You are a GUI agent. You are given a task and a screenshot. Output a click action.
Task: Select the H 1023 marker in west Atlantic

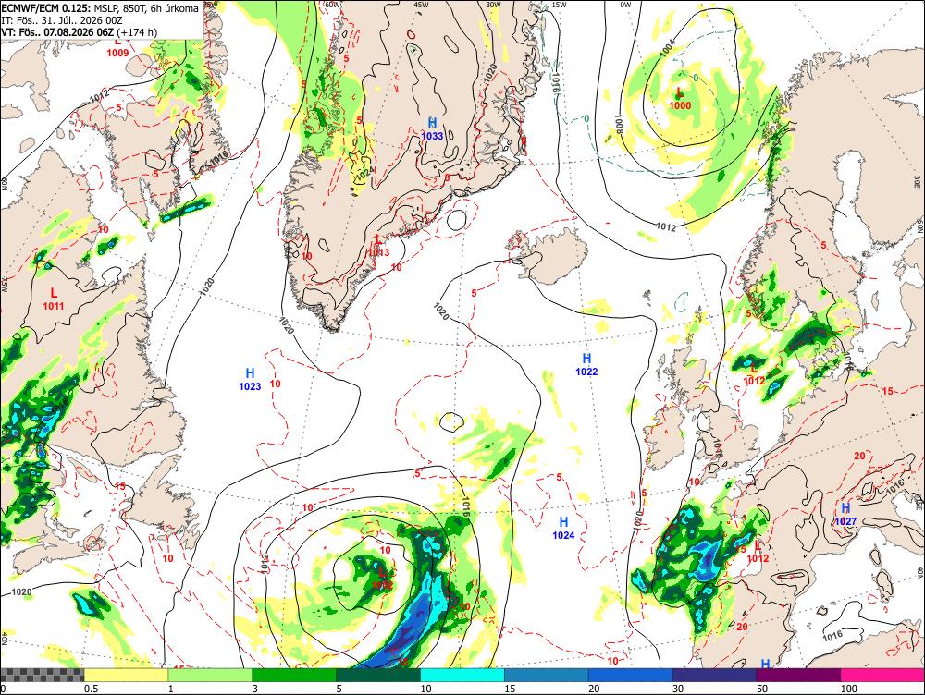click(250, 380)
